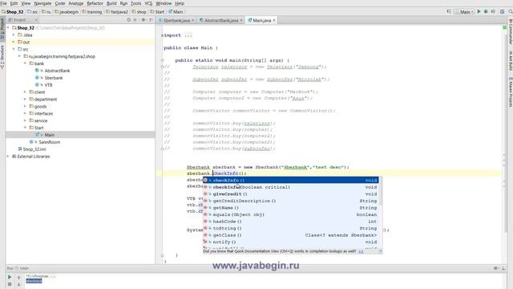The height and width of the screenshot is (289, 513).
Task: Select Shop_32.iml file in project tree
Action: pyautogui.click(x=34, y=149)
